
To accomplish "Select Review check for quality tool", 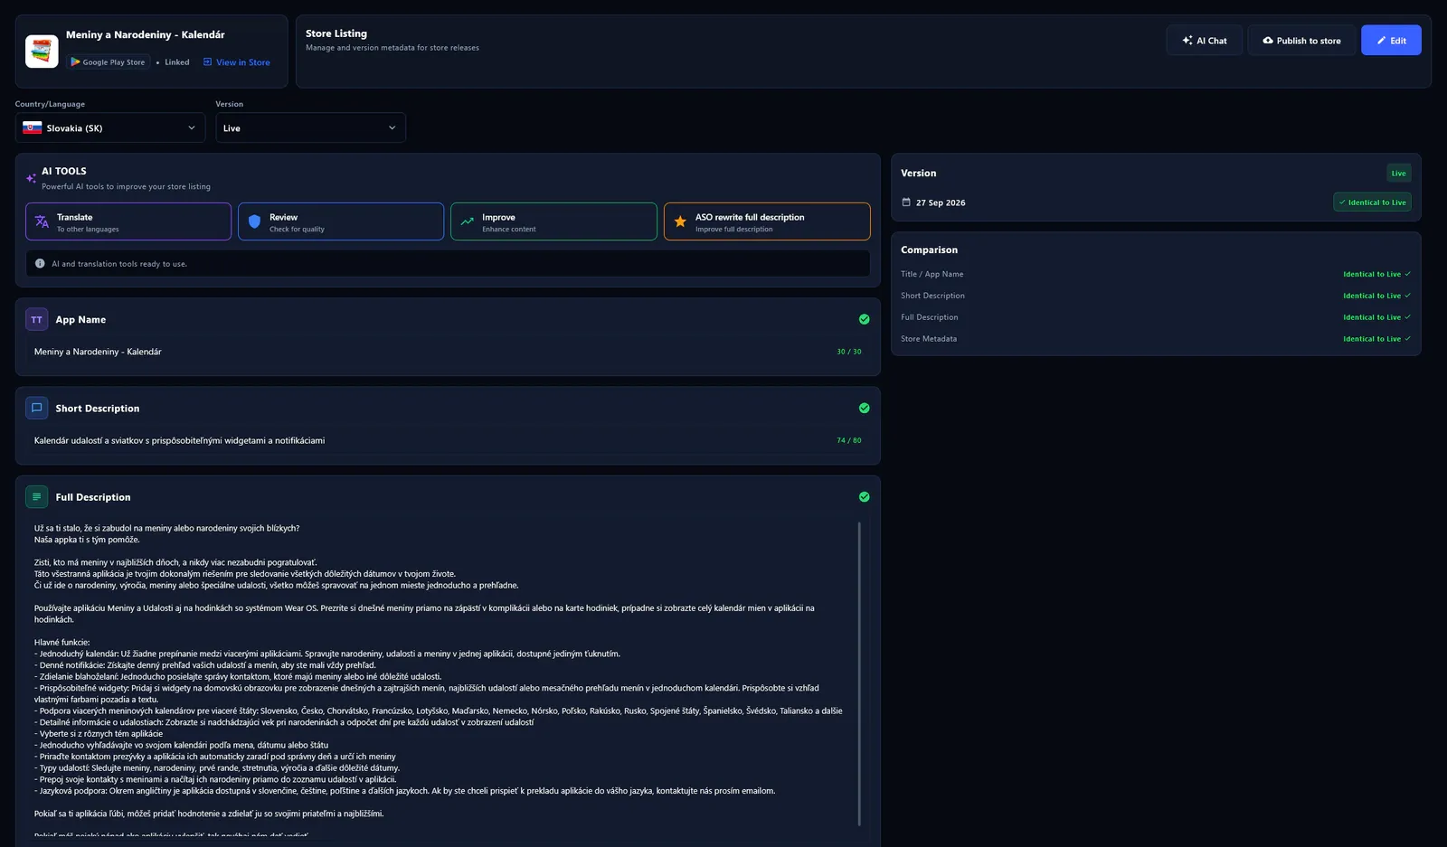I will click(341, 221).
